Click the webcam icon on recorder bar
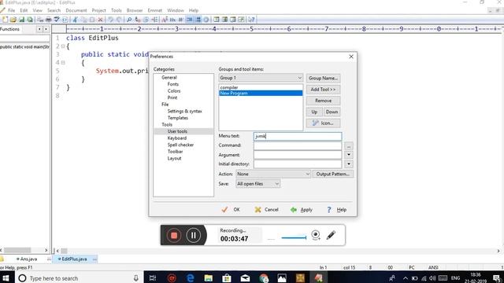The height and width of the screenshot is (283, 504). [316, 235]
